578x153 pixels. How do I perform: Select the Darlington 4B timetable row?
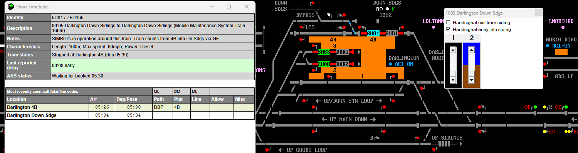pyautogui.click(x=130, y=107)
